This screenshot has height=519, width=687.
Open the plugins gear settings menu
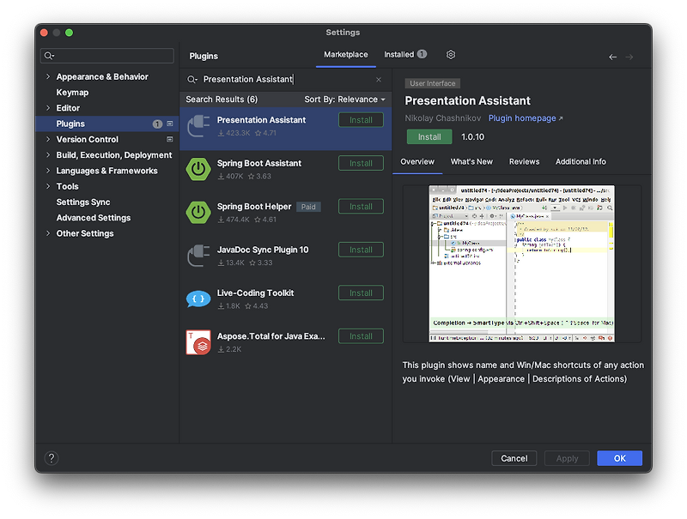point(450,54)
